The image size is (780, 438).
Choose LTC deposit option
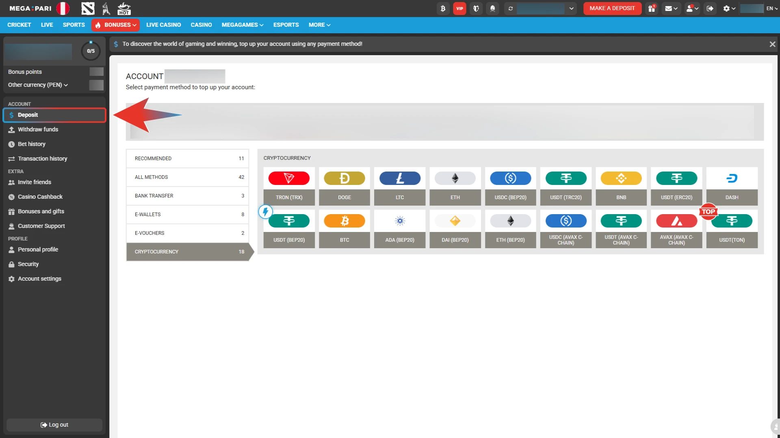pyautogui.click(x=400, y=187)
